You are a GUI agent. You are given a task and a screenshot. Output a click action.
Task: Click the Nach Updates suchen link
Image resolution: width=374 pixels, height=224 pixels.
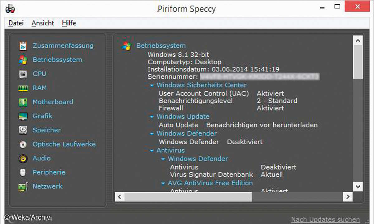click(325, 220)
